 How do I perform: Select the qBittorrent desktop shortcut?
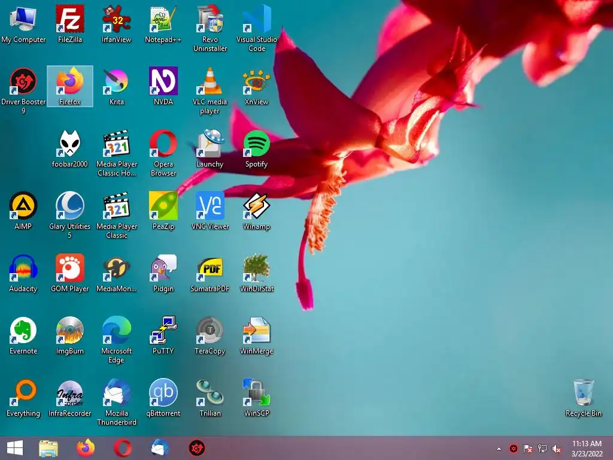tap(163, 398)
